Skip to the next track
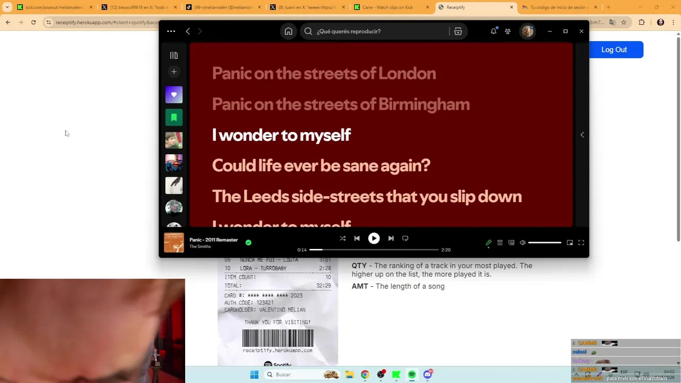 click(391, 238)
